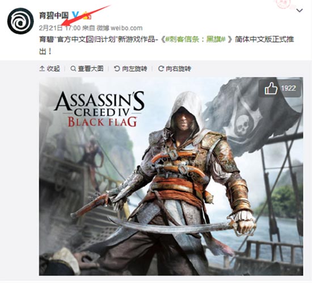Image resolution: width=312 pixels, height=283 pixels.
Task: Click the 向右旋转 label
Action: point(179,69)
